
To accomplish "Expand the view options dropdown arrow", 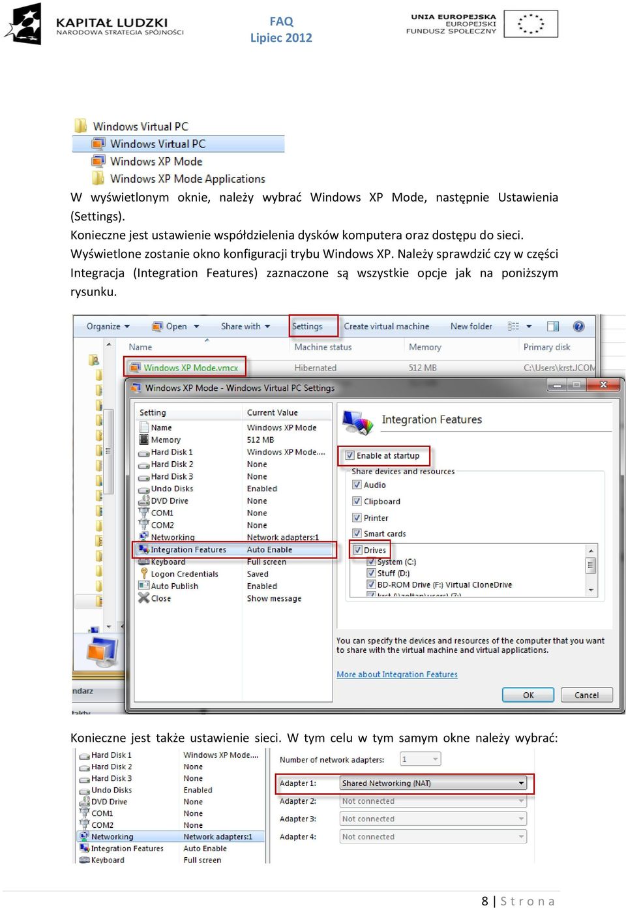I will pyautogui.click(x=529, y=326).
